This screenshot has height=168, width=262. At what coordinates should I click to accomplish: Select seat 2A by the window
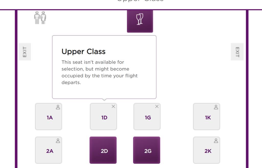pos(48,150)
